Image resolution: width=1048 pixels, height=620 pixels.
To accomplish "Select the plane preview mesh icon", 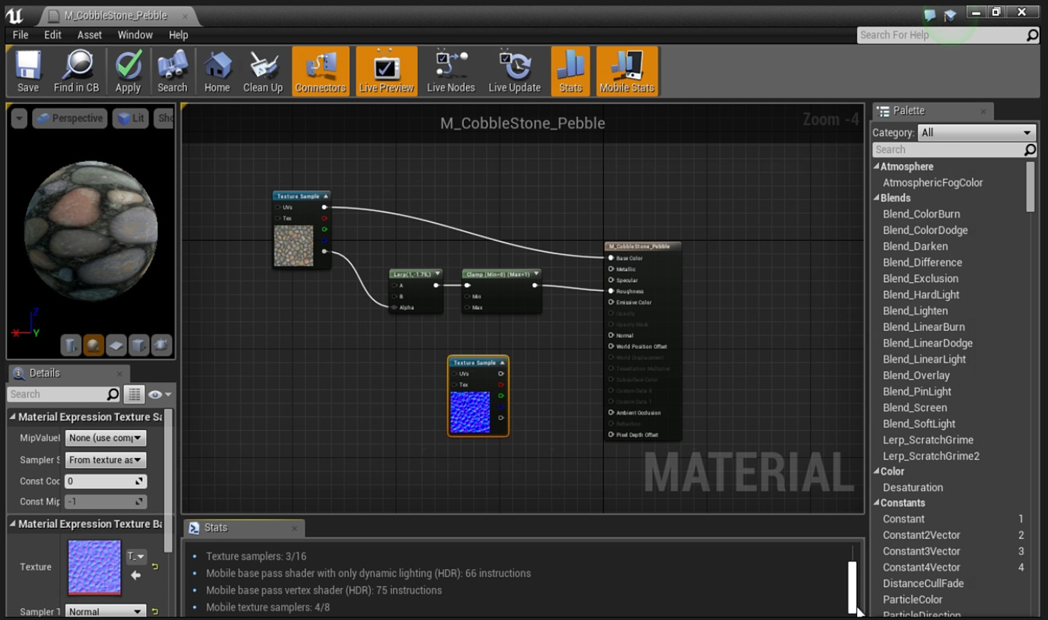I will (116, 345).
